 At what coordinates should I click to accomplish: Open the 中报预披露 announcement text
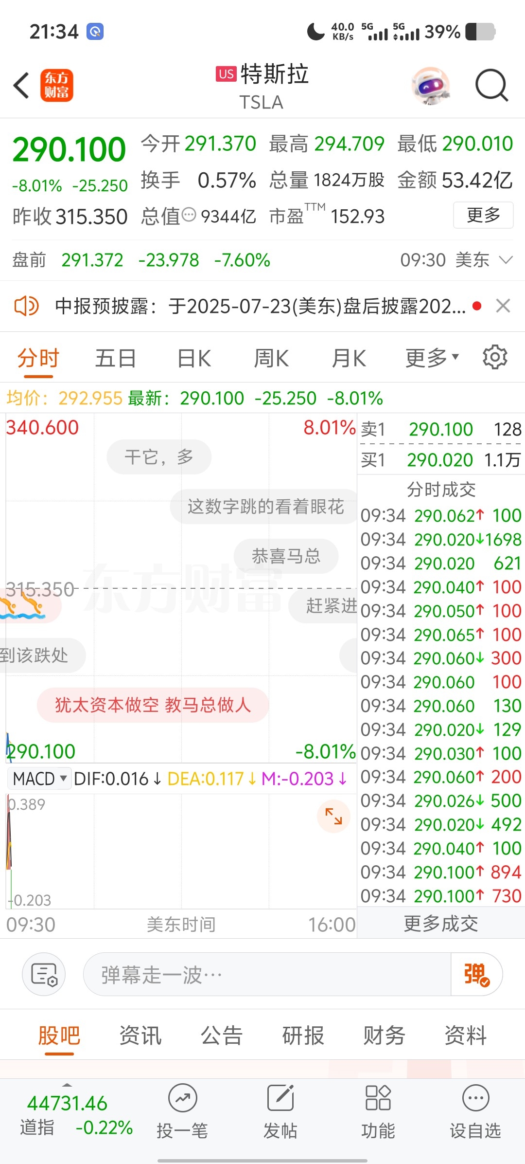point(260,306)
